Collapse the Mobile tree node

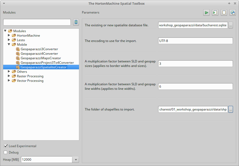pos(9,44)
